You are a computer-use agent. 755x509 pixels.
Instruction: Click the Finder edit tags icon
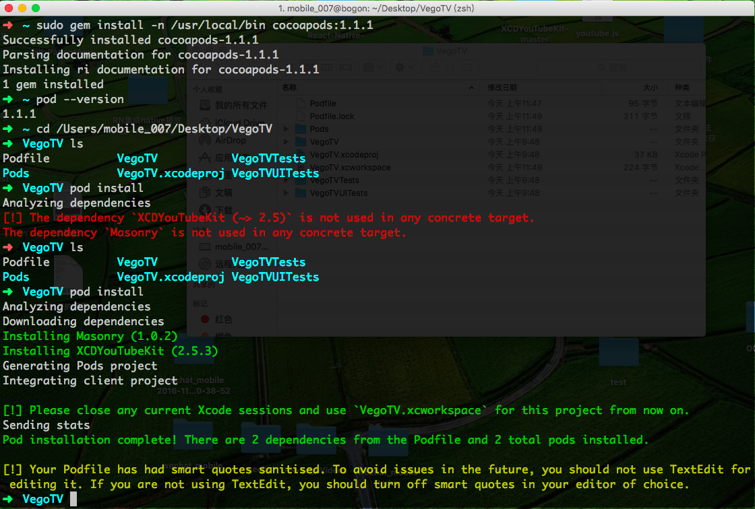[x=466, y=68]
